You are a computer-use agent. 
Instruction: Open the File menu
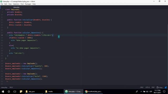2,4
